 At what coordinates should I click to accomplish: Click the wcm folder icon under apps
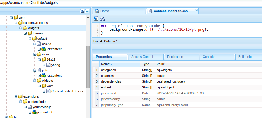coord(16,18)
